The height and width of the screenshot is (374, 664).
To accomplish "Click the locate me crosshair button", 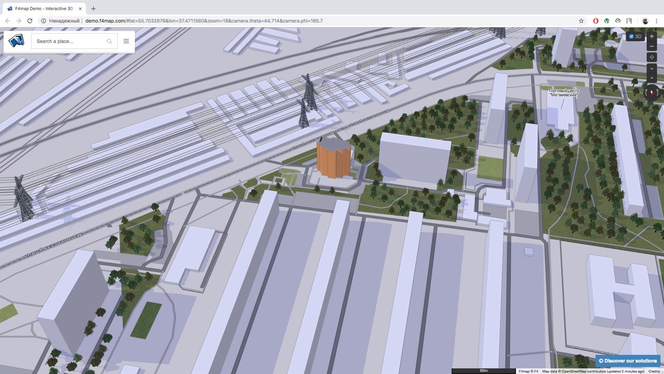I will (652, 57).
